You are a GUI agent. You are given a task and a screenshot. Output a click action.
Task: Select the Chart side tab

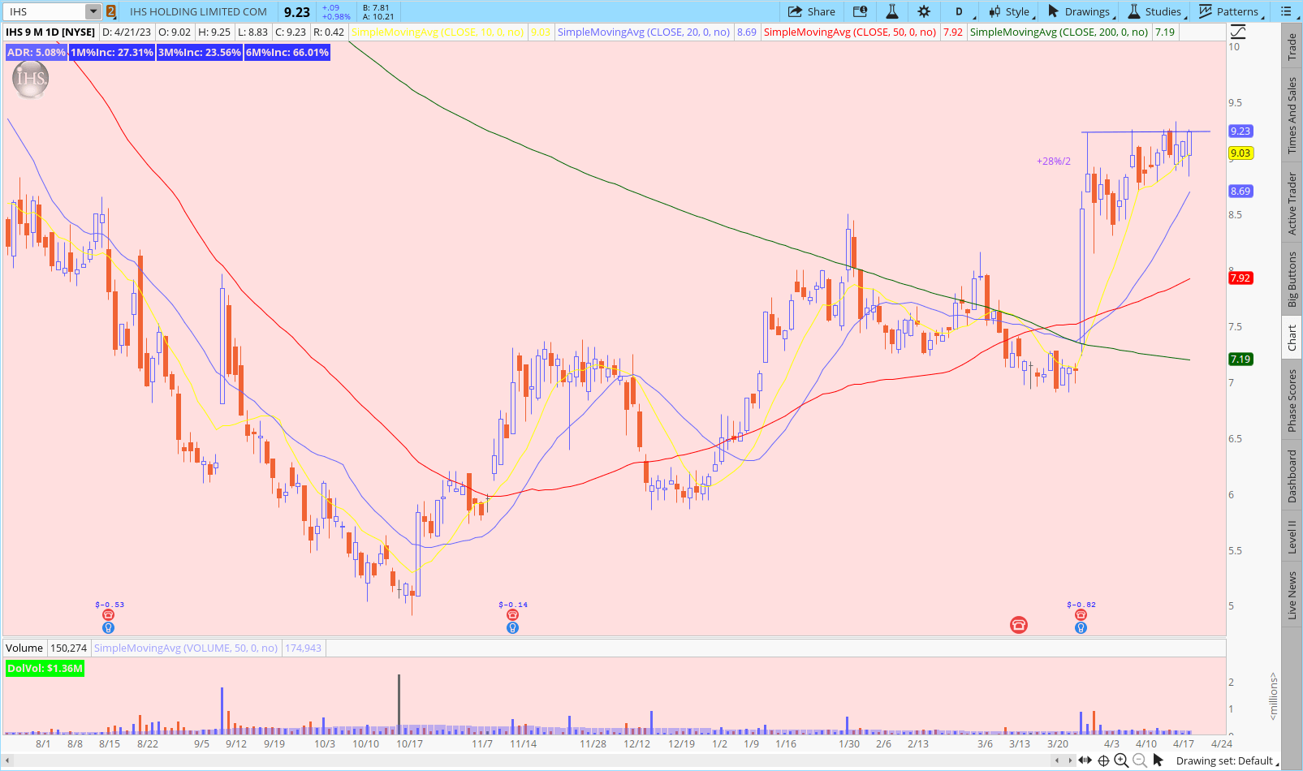click(x=1292, y=338)
